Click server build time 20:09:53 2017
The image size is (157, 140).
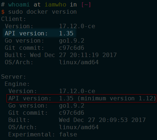[x=122, y=120]
